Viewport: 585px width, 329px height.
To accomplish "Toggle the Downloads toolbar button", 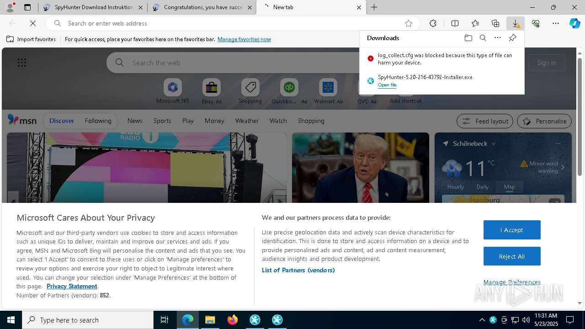I will click(x=516, y=23).
